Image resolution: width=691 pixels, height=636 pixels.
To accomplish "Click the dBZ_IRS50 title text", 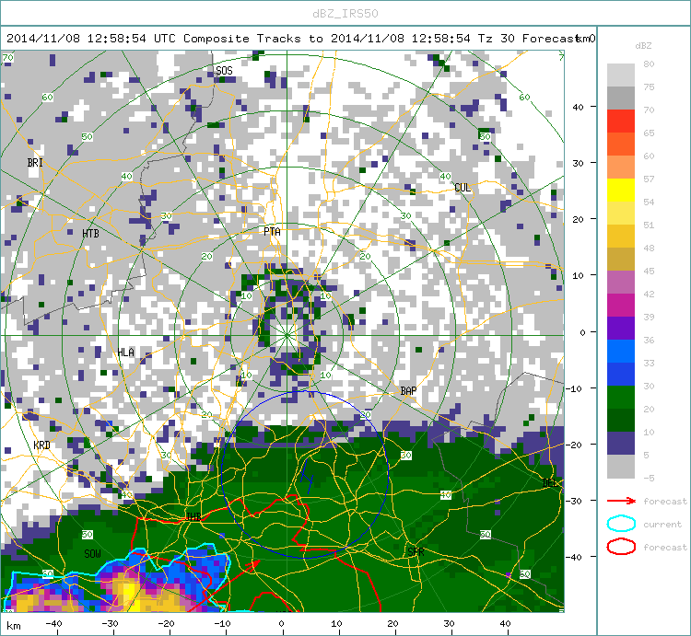I will tap(345, 14).
